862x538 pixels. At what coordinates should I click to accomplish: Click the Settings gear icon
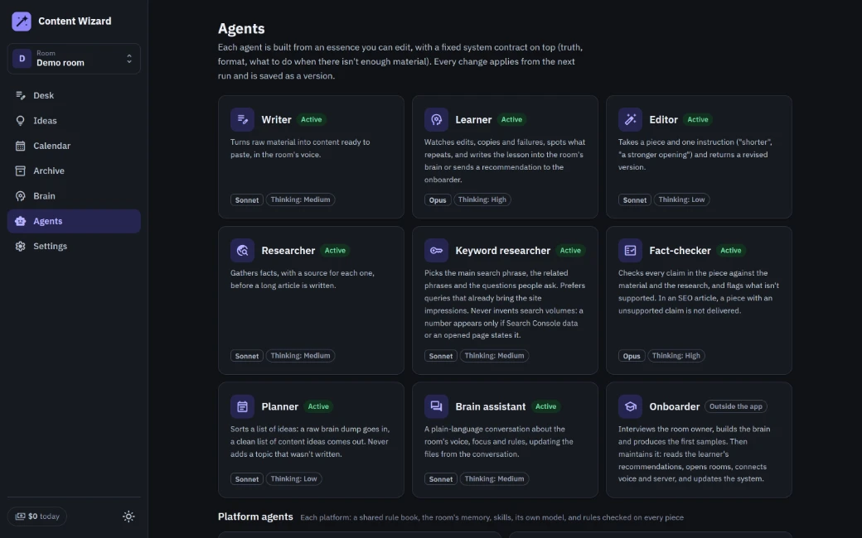[x=21, y=247]
